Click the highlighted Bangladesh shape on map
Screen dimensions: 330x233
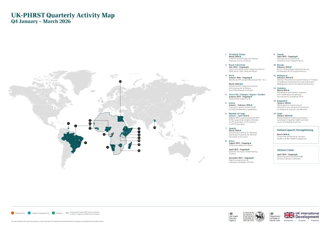click(155, 121)
